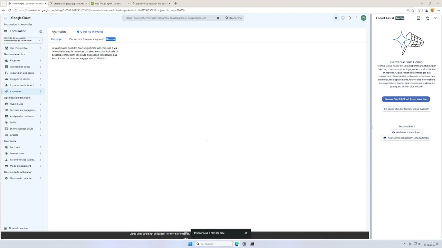Activate the Cloud Shell terminal icon
The image size is (442, 248).
tap(343, 18)
